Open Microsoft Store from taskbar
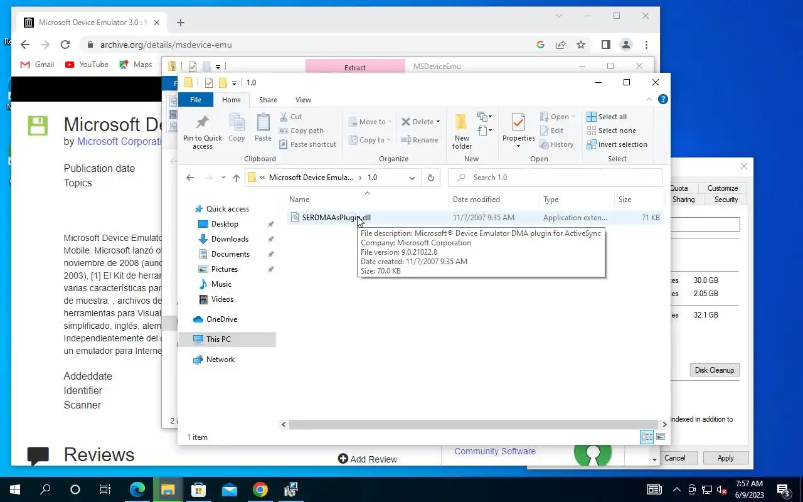Screen dimensions: 803x502 pos(199,489)
